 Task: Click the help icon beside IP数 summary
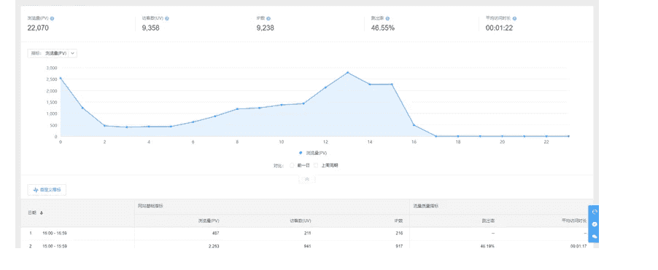pos(268,18)
